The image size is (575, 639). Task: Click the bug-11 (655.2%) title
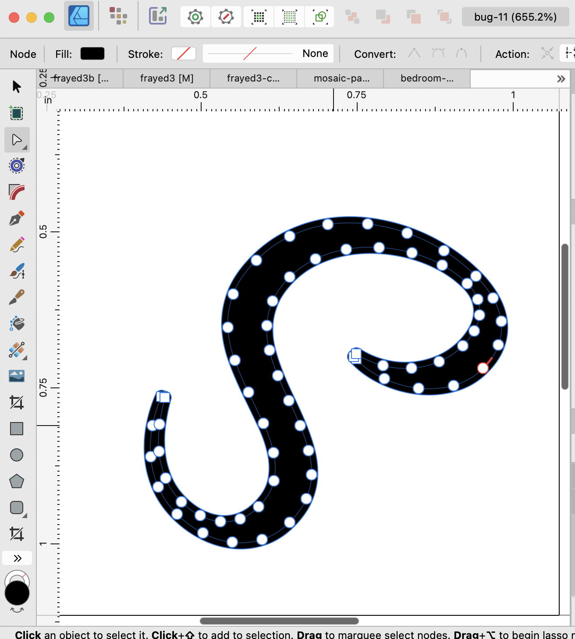[515, 17]
